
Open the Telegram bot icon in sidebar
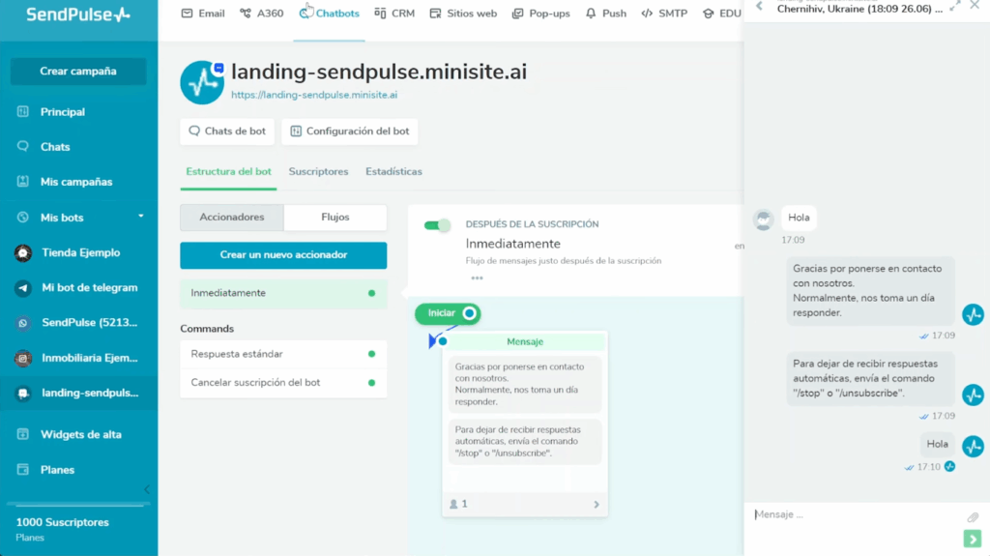pos(23,288)
